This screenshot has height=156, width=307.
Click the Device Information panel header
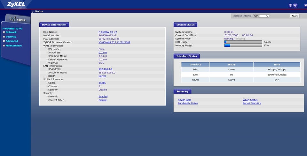[54, 25]
